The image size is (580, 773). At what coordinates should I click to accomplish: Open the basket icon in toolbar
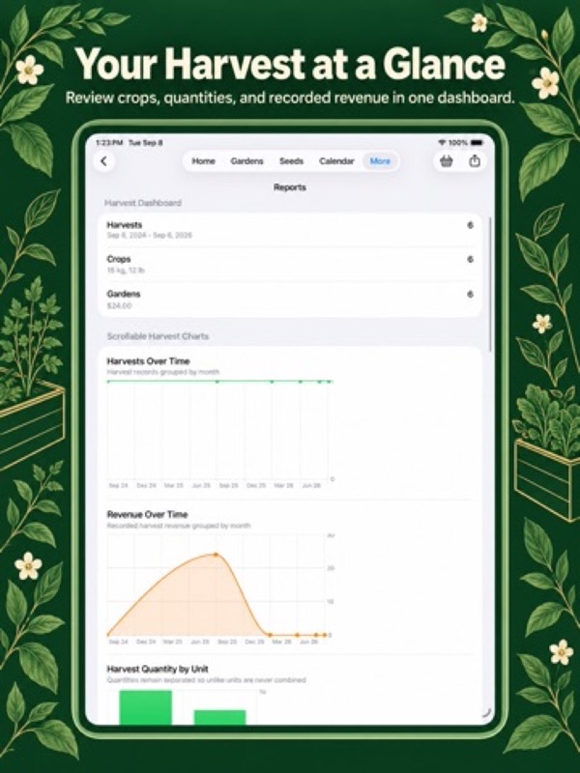pyautogui.click(x=447, y=161)
